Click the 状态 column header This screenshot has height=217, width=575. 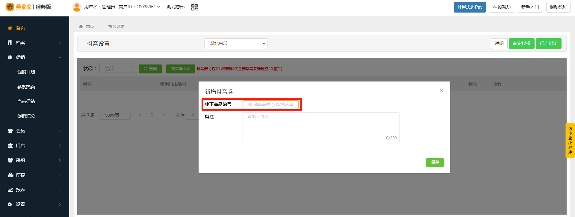tap(473, 84)
